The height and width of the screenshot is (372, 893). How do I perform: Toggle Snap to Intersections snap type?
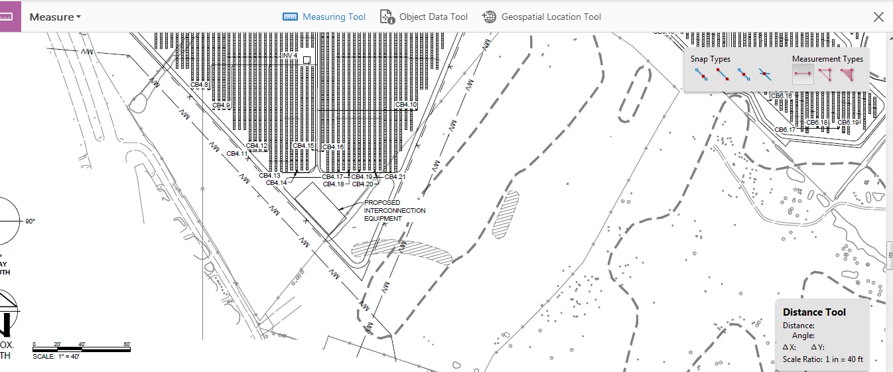pyautogui.click(x=765, y=75)
